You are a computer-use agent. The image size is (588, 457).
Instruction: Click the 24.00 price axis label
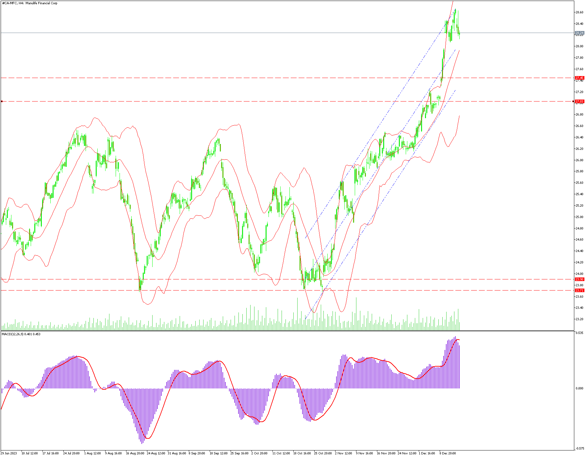[x=580, y=274]
